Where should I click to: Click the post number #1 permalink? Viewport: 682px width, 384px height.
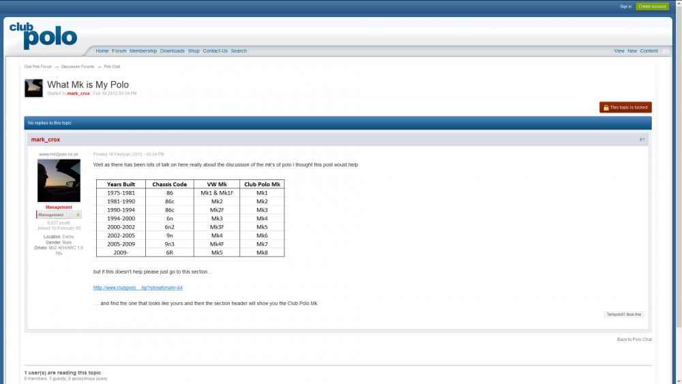tap(642, 140)
